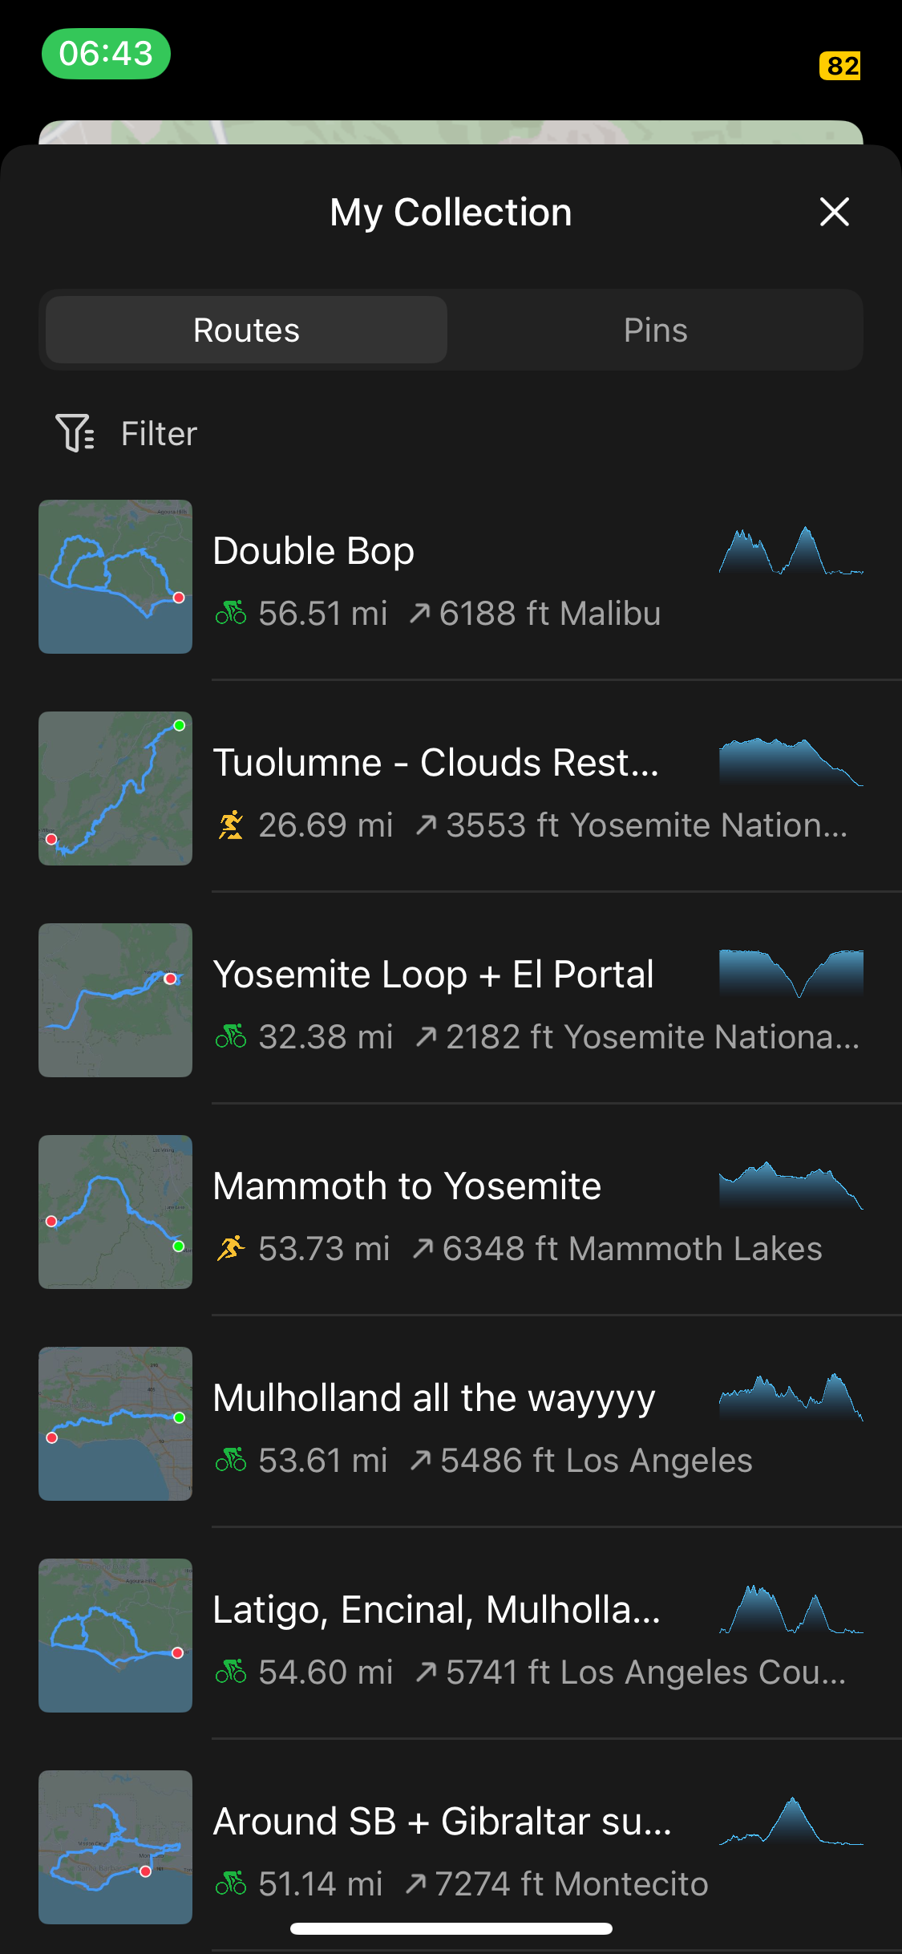Image resolution: width=902 pixels, height=1954 pixels.
Task: Close the My Collection sheet
Action: [835, 212]
